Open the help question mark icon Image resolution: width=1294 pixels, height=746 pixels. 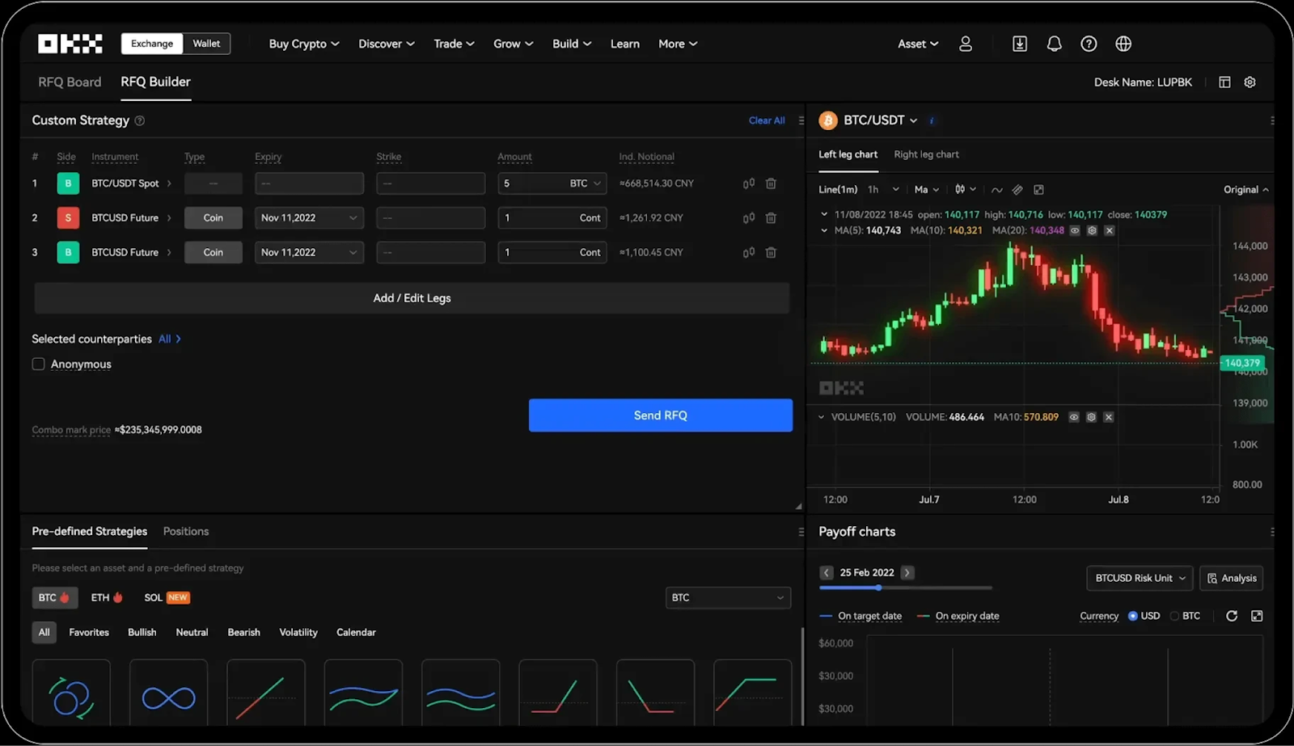point(1088,44)
